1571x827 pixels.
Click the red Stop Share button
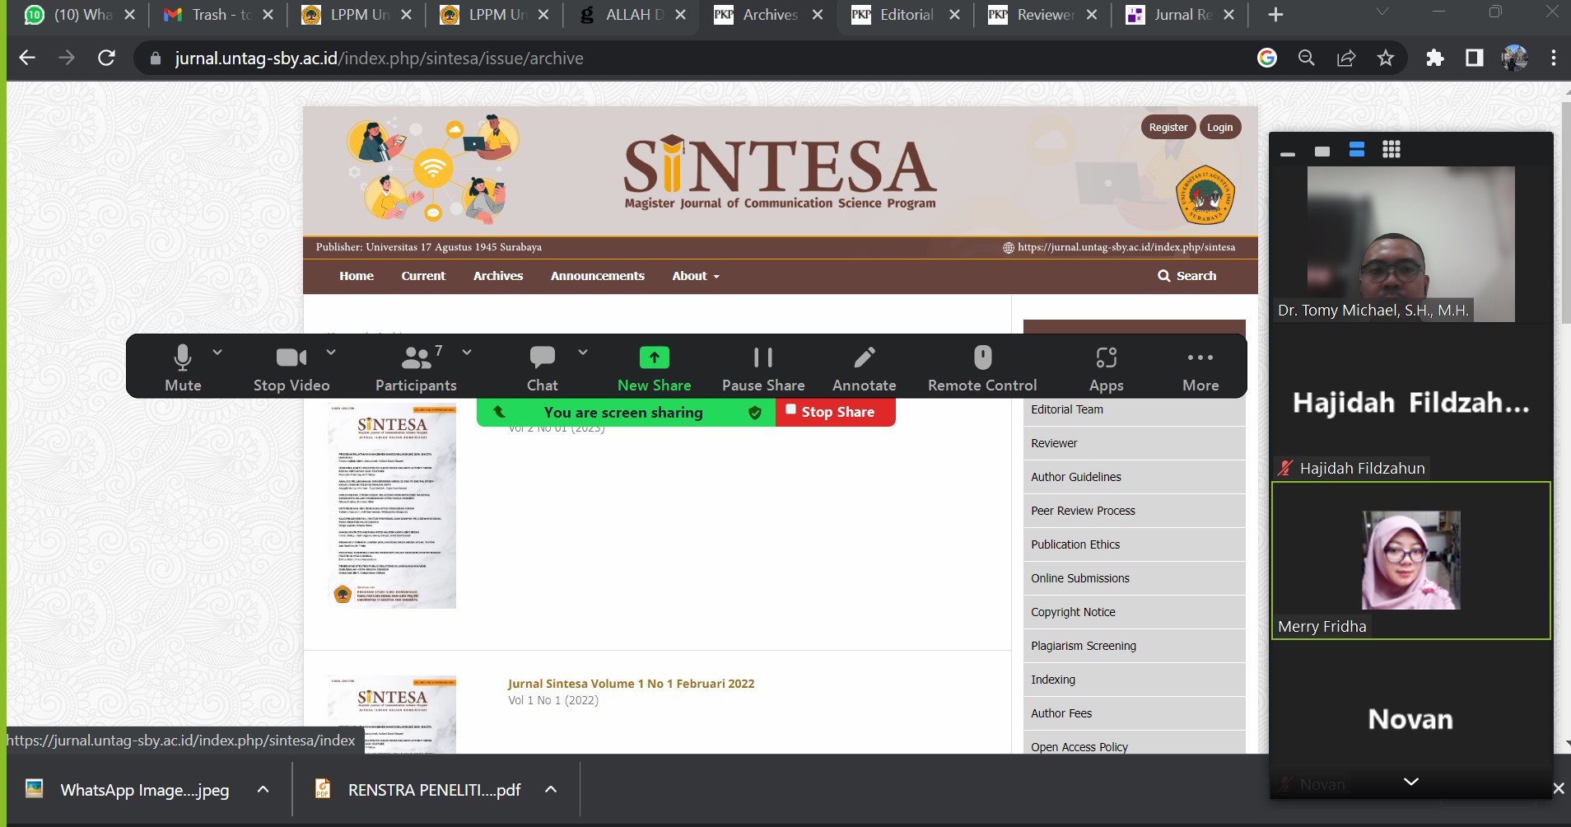pyautogui.click(x=835, y=412)
